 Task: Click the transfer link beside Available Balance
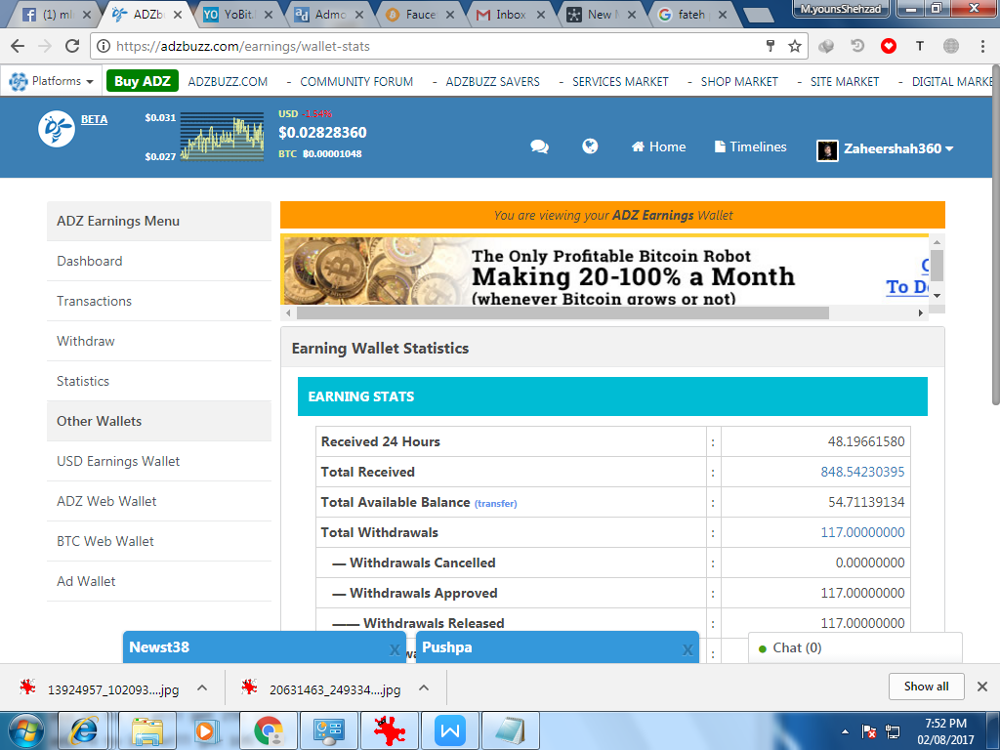(x=495, y=504)
